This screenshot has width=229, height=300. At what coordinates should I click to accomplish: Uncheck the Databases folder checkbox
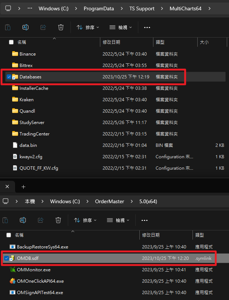9,77
